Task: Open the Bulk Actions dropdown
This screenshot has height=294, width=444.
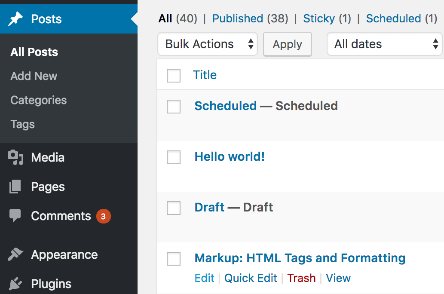Action: [208, 44]
